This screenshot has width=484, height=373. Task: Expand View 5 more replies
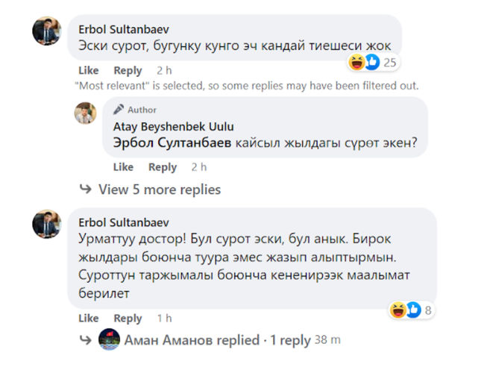[160, 189]
